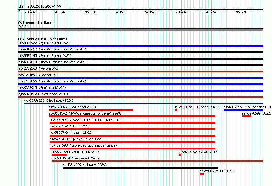Image resolution: width=272 pixels, height=186 pixels.
Task: Select the red bar for esv2665491
Action: pos(132,123)
